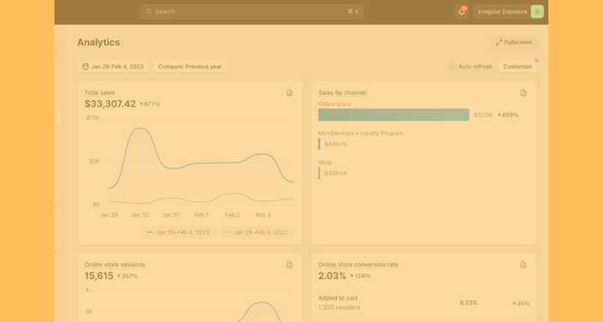Click the Online store sessions title

(x=115, y=265)
